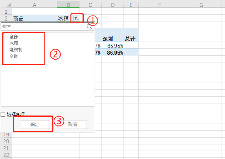Select column F header
The width and height of the screenshot is (225, 159).
pos(159,5)
